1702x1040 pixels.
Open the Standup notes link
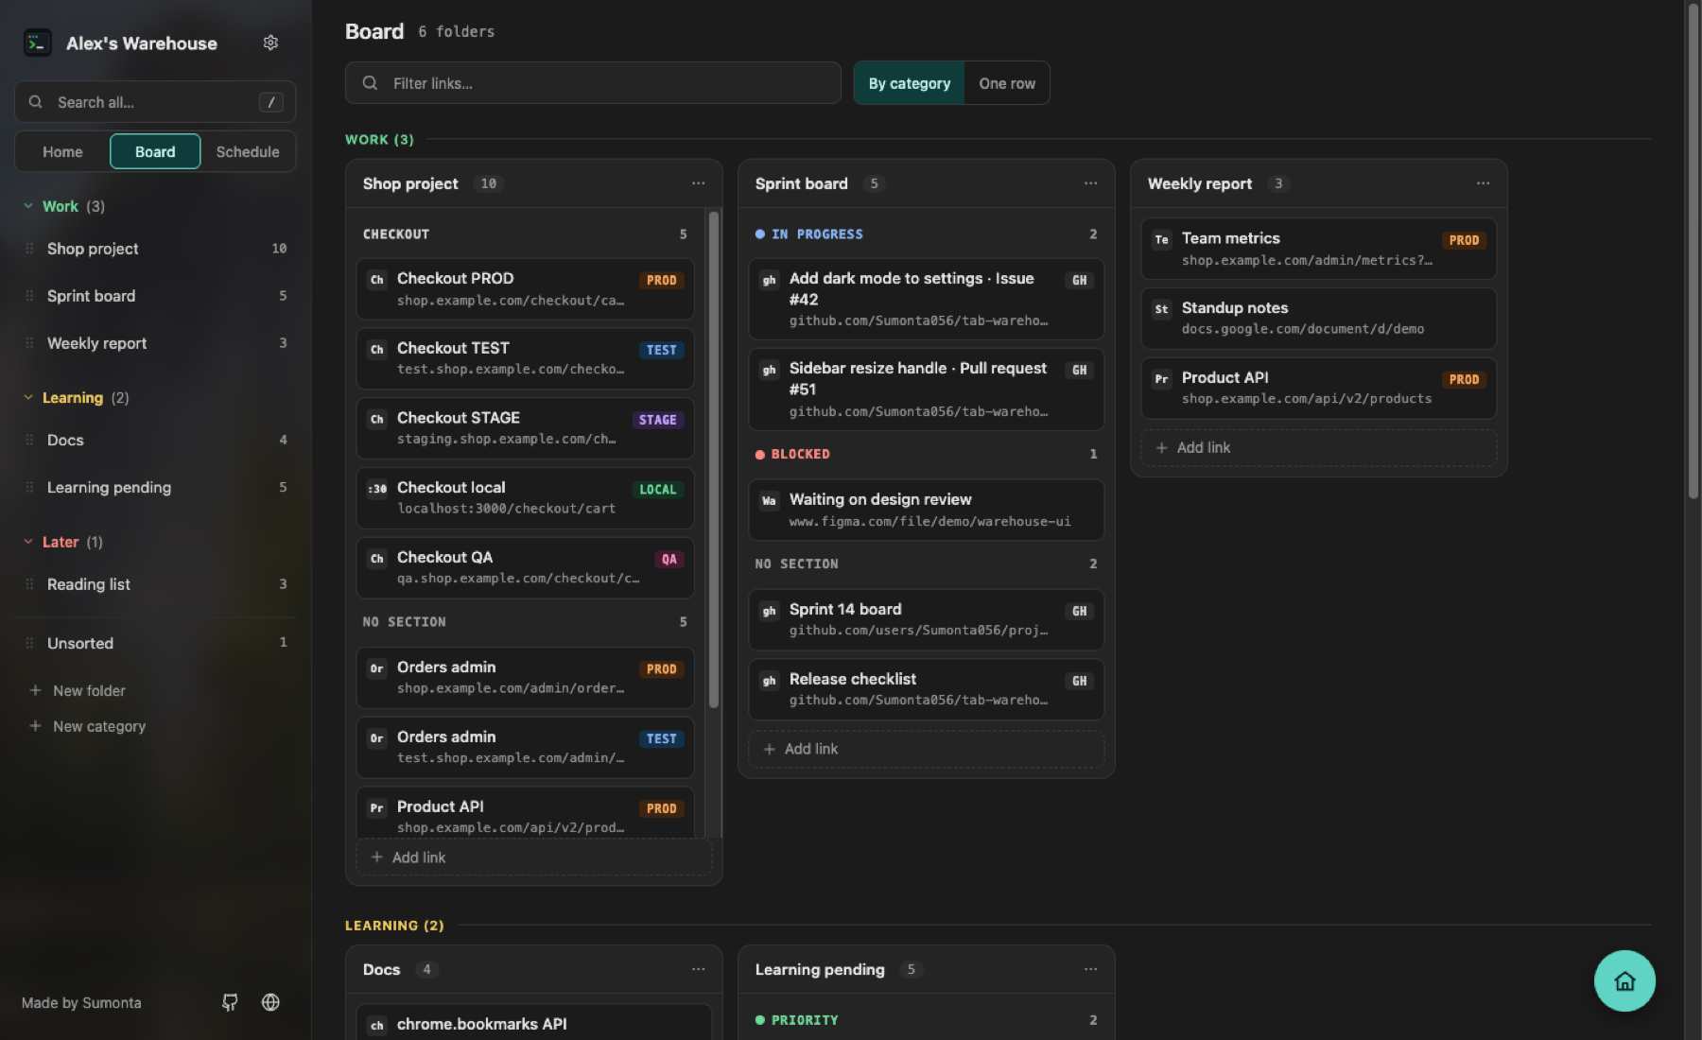(x=1318, y=318)
